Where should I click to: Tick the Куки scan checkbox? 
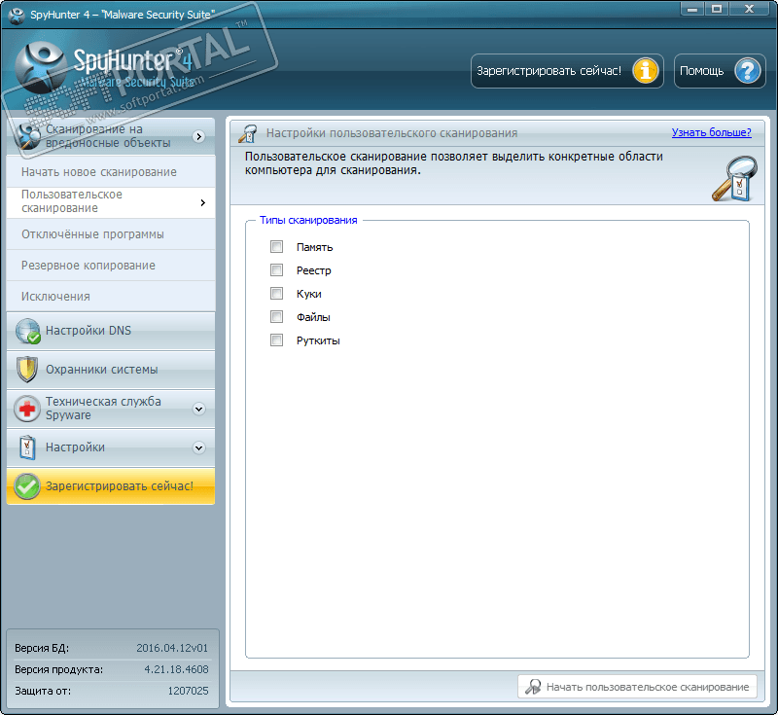click(277, 293)
